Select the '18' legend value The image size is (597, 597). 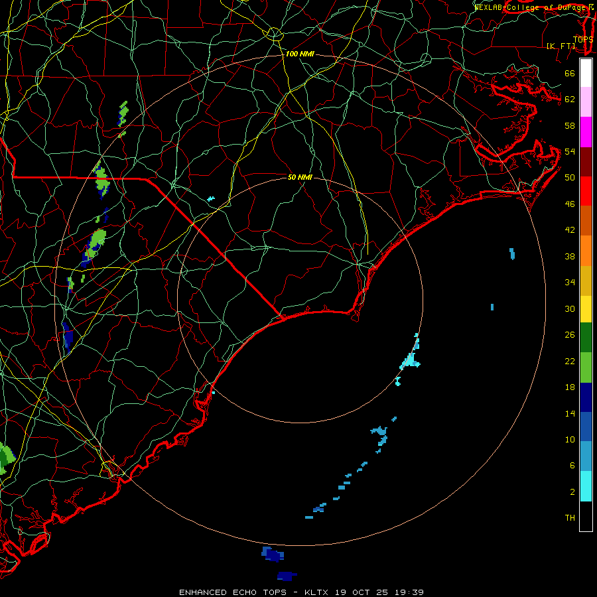click(570, 387)
